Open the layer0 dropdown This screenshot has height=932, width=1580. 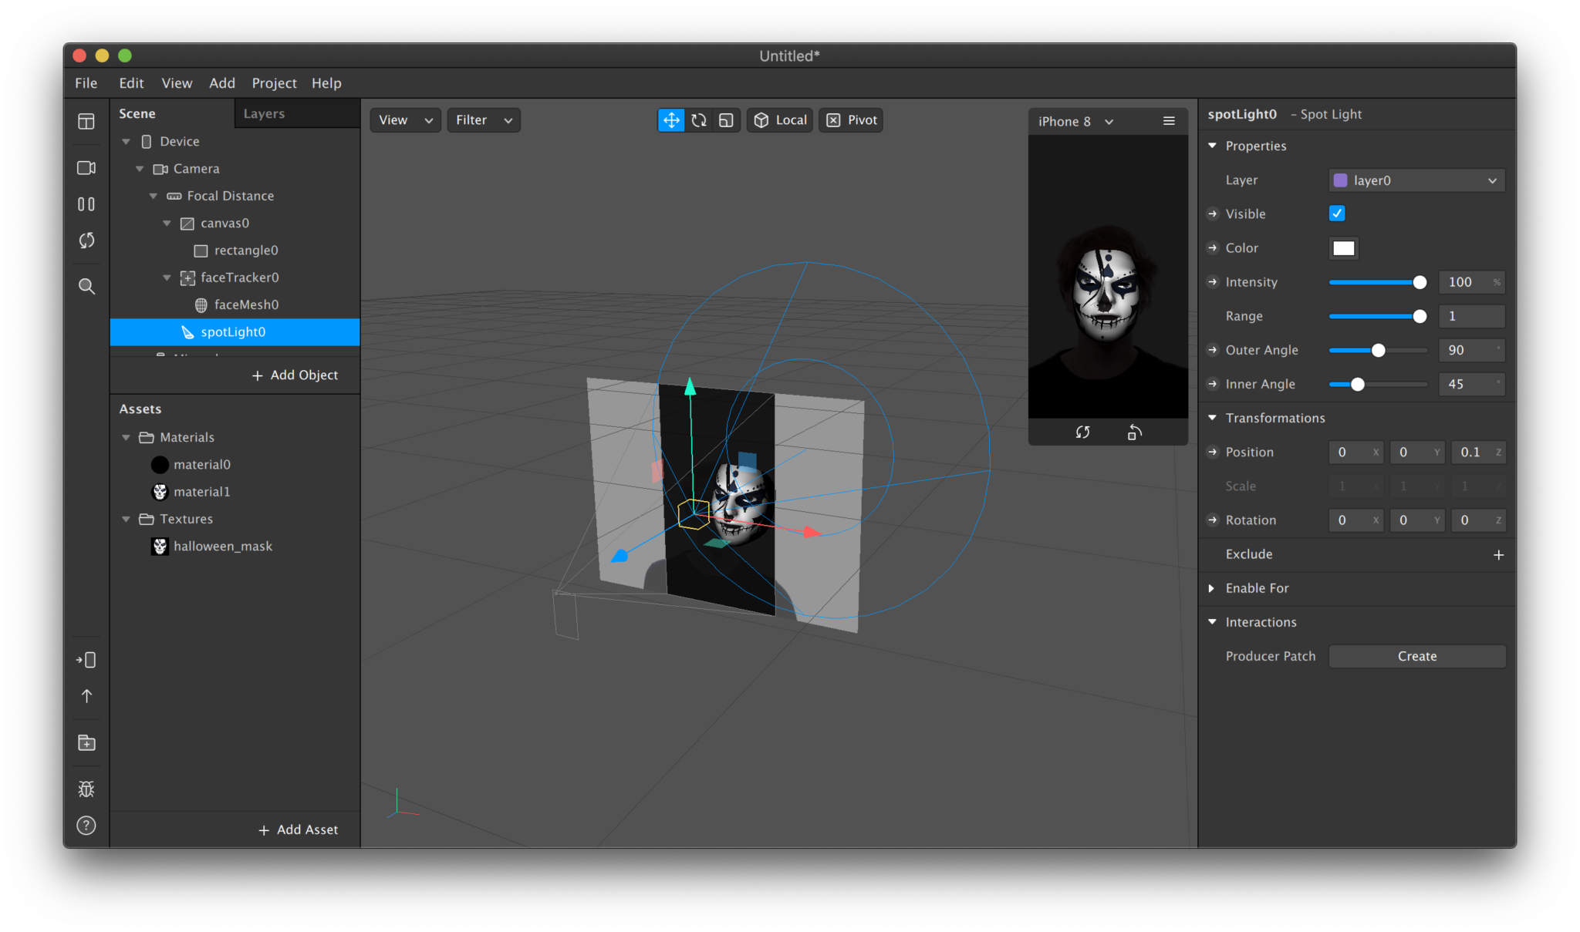click(x=1416, y=180)
